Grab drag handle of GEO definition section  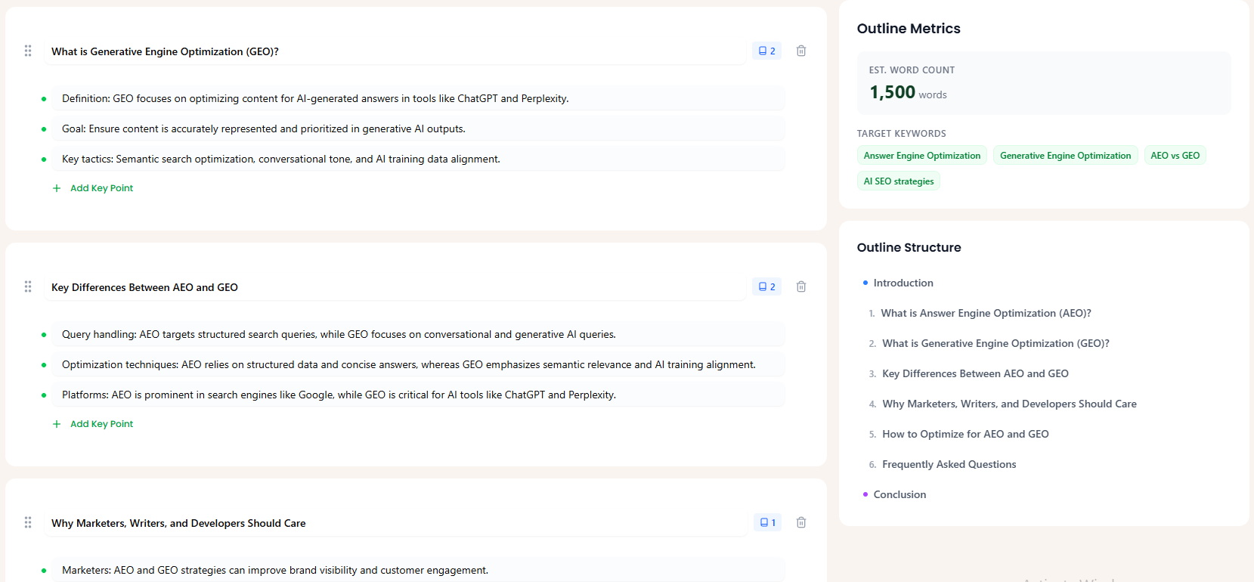pos(28,51)
